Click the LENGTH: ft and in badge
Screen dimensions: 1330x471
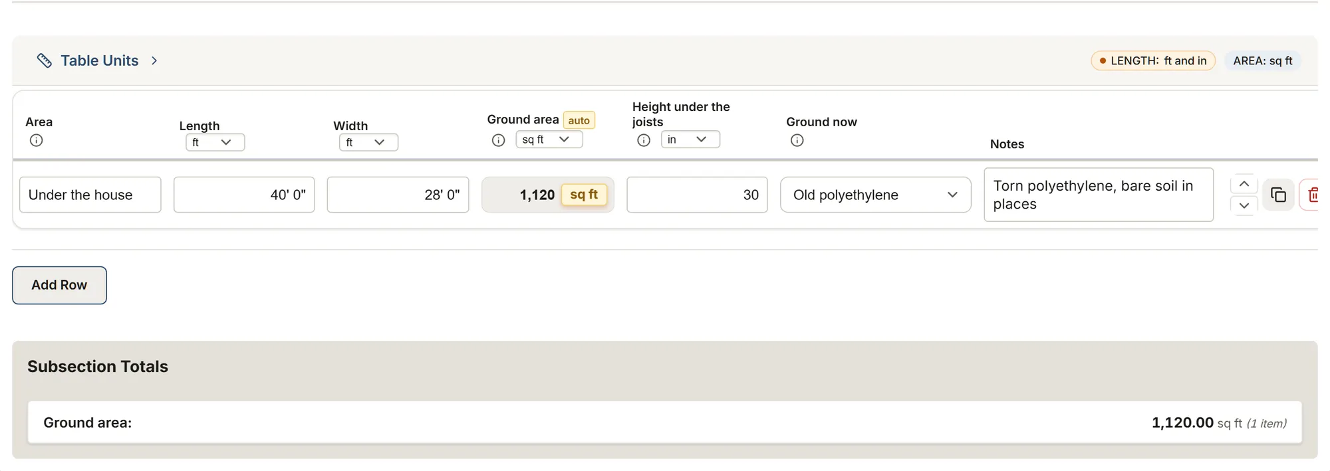pos(1153,60)
